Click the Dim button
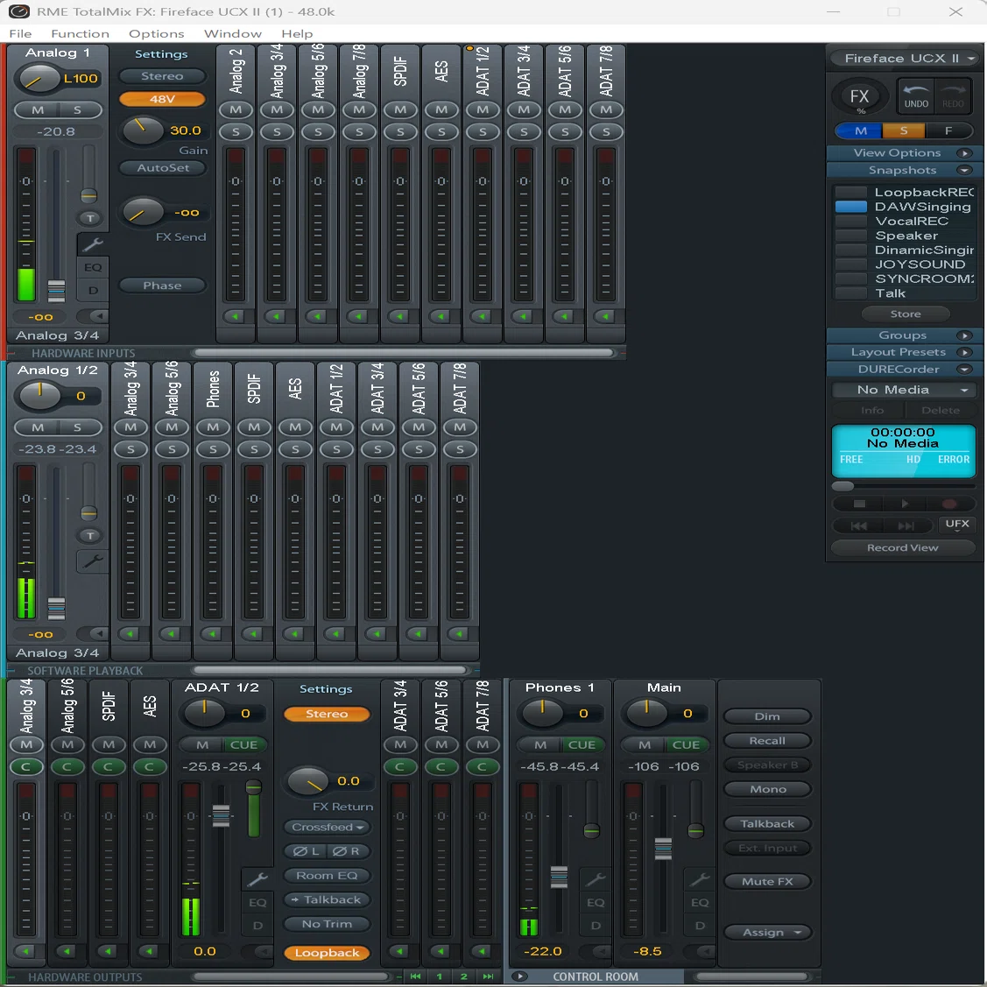This screenshot has height=987, width=987. [x=767, y=717]
